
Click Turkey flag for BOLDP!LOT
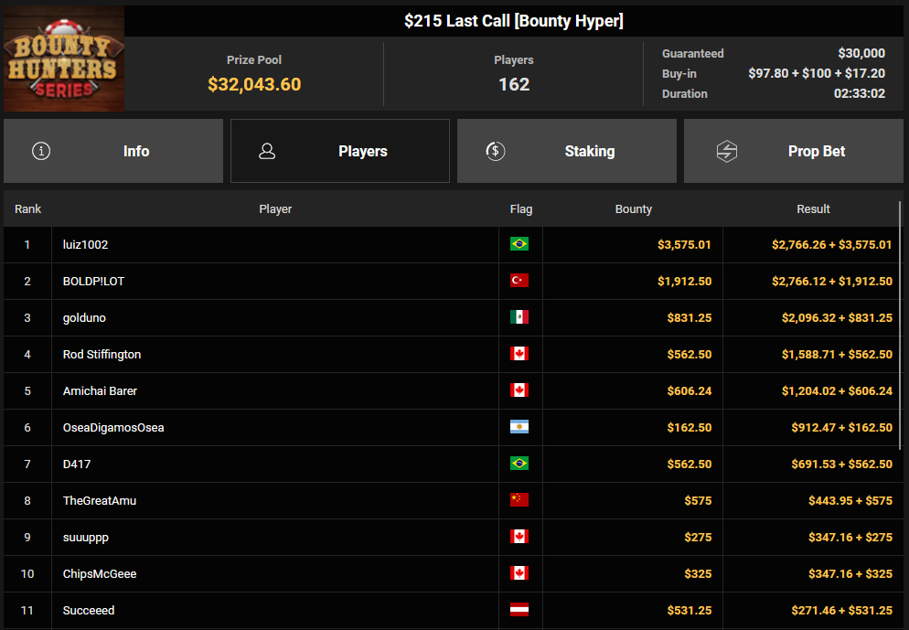[519, 281]
